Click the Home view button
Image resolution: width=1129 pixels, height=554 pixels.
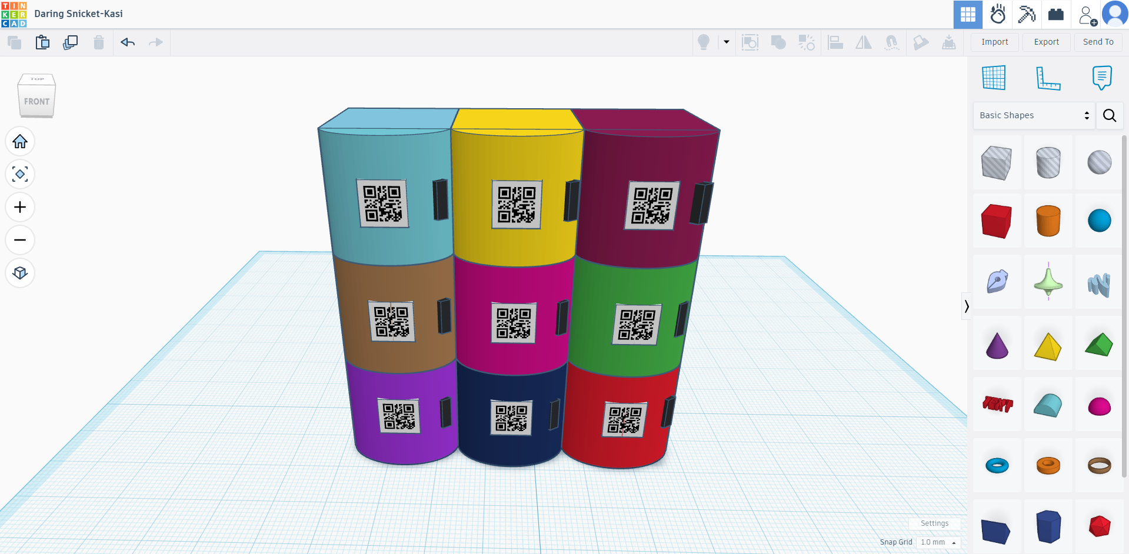[20, 142]
